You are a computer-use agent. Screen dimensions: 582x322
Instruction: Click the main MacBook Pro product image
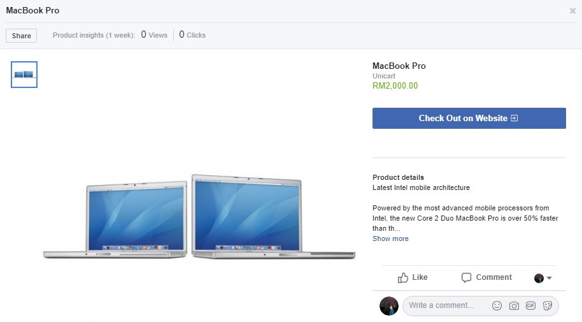tap(199, 217)
